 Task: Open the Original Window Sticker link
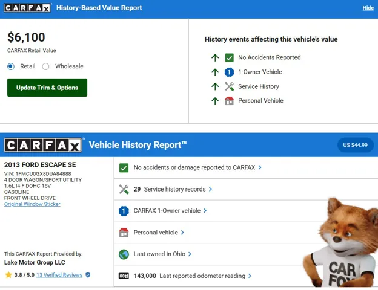pyautogui.click(x=32, y=204)
